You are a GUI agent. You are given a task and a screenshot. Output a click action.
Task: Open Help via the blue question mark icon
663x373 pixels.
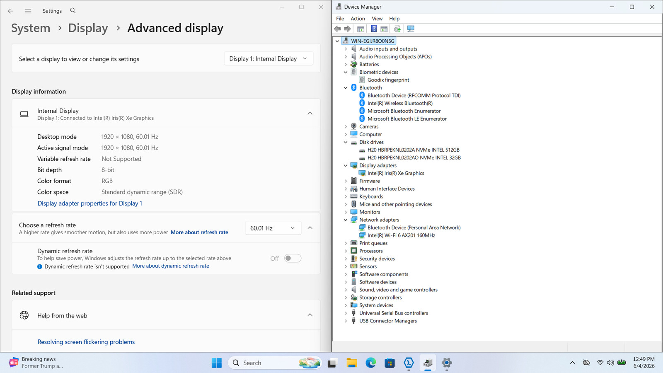coord(374,29)
